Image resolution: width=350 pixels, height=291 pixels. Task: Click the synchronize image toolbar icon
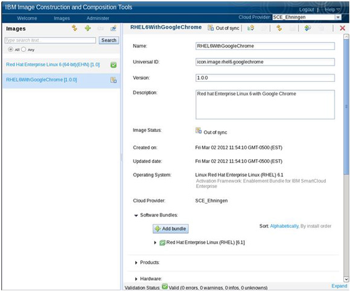(x=250, y=28)
